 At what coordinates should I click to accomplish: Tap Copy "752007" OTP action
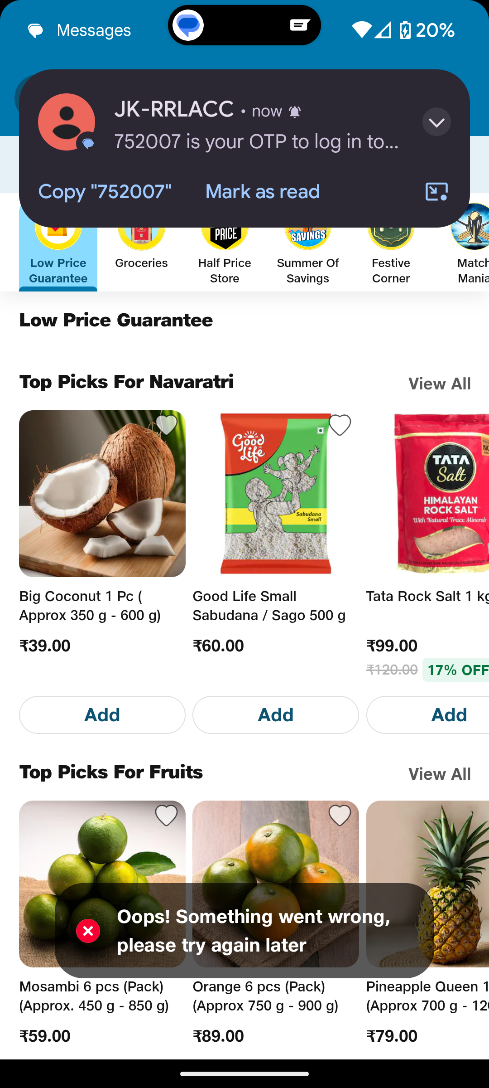105,192
